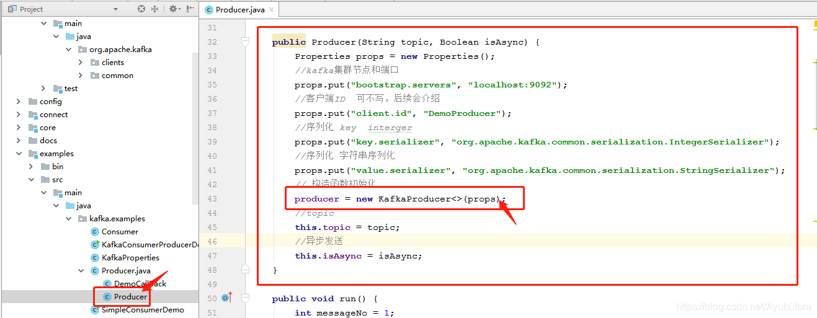Fold the constructor at line 32 marker
817x318 pixels.
pyautogui.click(x=245, y=42)
